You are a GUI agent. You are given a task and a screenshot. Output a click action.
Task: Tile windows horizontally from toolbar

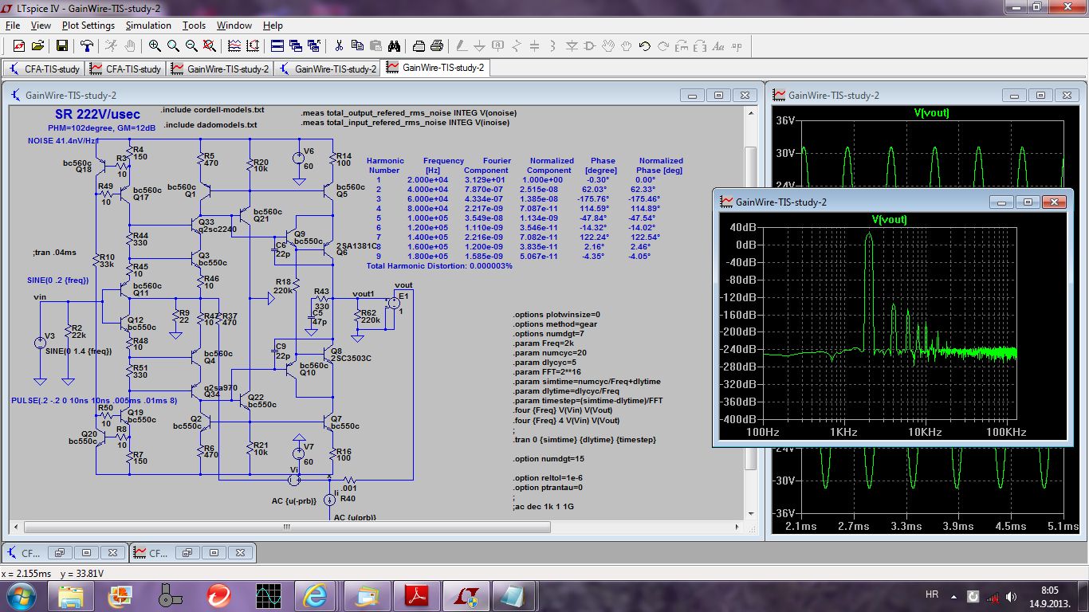click(277, 46)
